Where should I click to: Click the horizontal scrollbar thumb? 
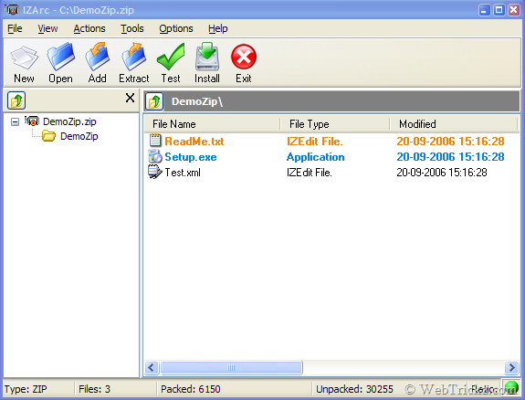tap(231, 367)
